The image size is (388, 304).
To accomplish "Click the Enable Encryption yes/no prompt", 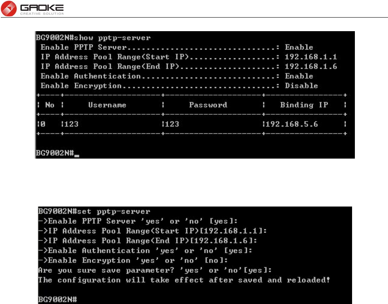I will coord(133,260).
